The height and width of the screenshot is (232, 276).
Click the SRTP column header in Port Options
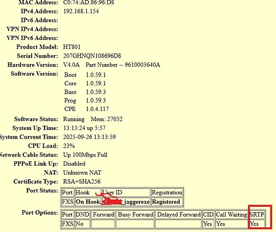coord(257,214)
